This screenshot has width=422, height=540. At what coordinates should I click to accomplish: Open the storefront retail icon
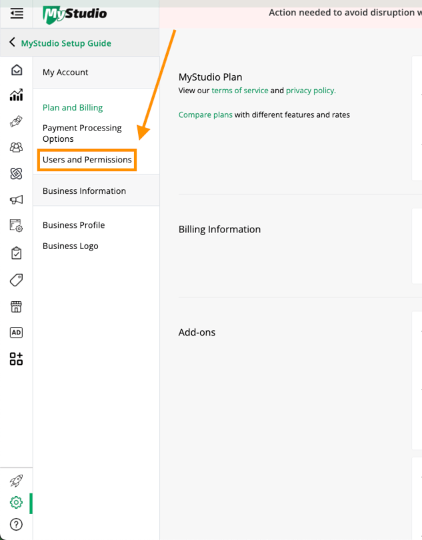[x=16, y=306]
